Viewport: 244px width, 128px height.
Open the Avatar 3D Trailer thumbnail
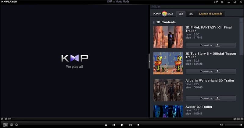pos(168,111)
